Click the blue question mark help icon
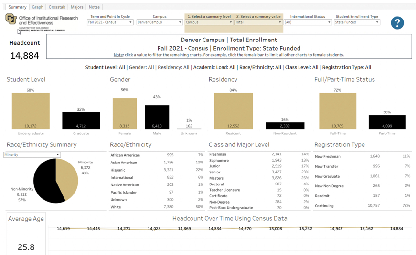The width and height of the screenshot is (416, 255). click(x=397, y=23)
